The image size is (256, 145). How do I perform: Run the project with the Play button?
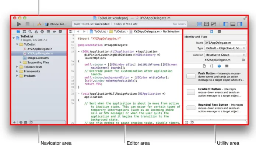[x=19, y=24]
